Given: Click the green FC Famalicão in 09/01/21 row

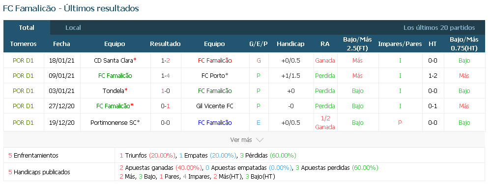Looking at the screenshot, I should tap(115, 76).
